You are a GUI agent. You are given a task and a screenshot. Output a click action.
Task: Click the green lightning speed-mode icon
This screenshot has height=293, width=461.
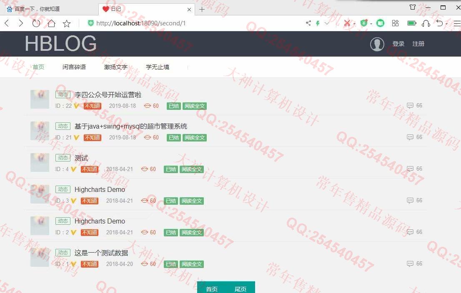click(318, 23)
